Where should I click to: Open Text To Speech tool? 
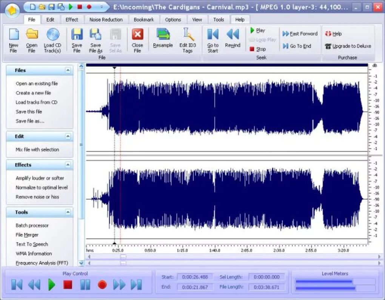click(x=32, y=244)
